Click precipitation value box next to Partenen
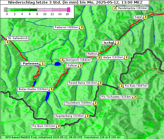 pyautogui.click(x=43, y=63)
